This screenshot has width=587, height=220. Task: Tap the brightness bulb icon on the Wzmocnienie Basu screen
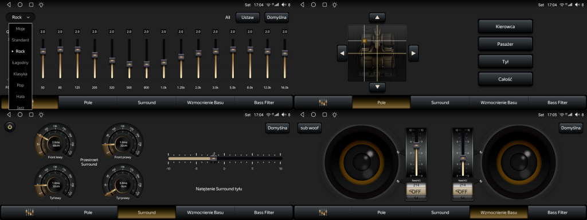pos(335,115)
